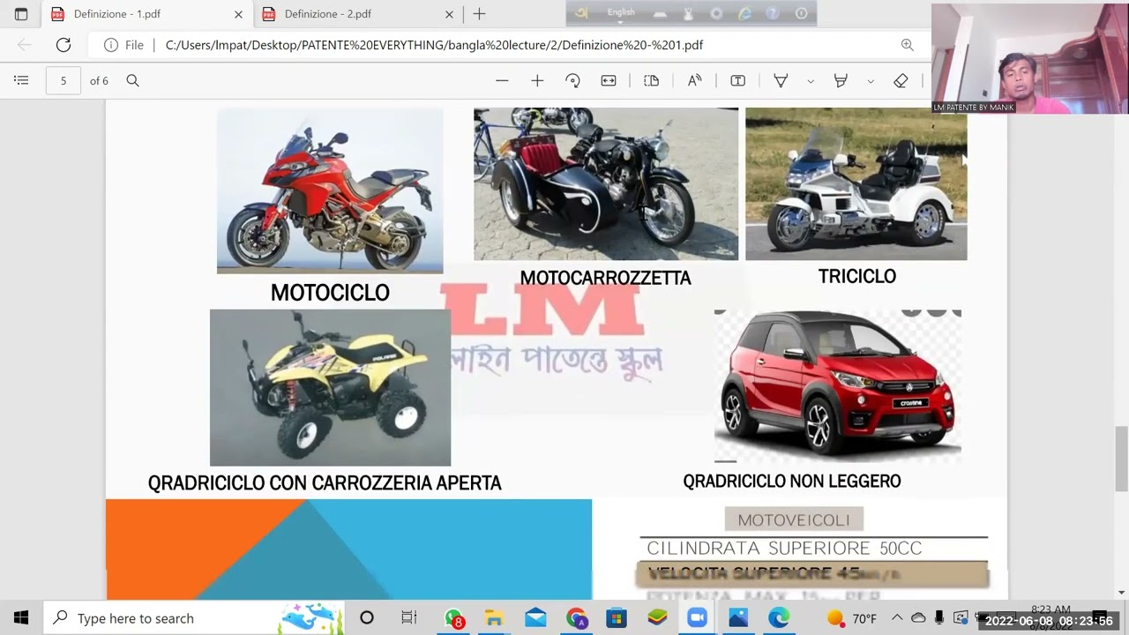Click CILINDRATA SUPERIORE 50CC text
Screen dimensions: 1129x635
784,549
